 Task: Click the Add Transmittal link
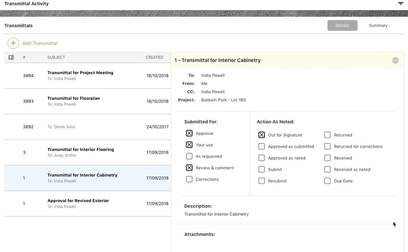[40, 43]
